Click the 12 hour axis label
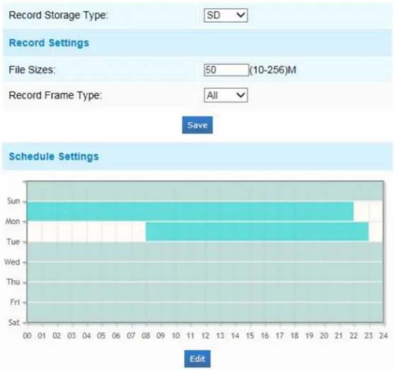Viewport: 394px width, 370px height. click(x=205, y=336)
